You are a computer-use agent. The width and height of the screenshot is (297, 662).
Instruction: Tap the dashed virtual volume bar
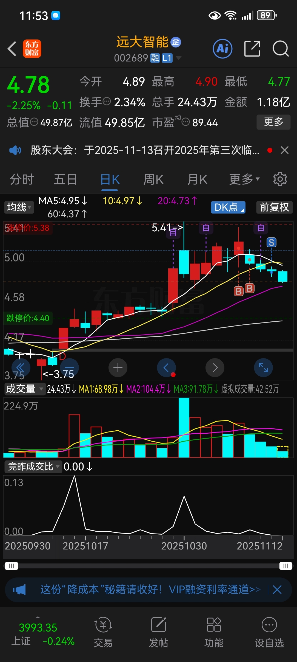pos(282,452)
